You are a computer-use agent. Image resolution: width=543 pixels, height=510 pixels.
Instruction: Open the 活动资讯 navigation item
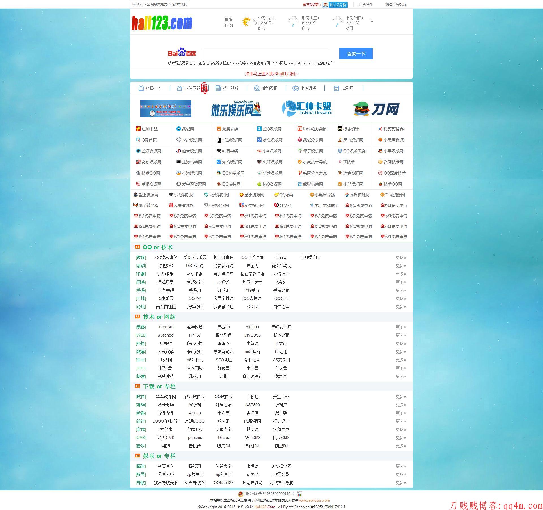pyautogui.click(x=266, y=88)
